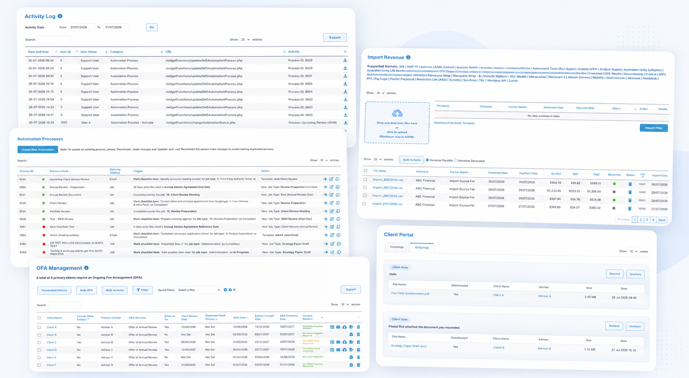The image size is (689, 378).
Task: Duplicate the Portfolio Review automation process
Action: click(338, 211)
